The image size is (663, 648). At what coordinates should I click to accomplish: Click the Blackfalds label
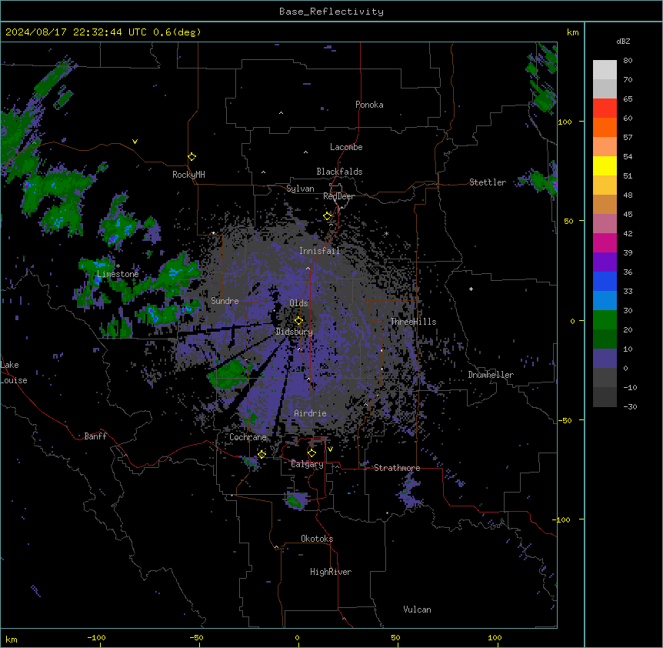point(339,172)
